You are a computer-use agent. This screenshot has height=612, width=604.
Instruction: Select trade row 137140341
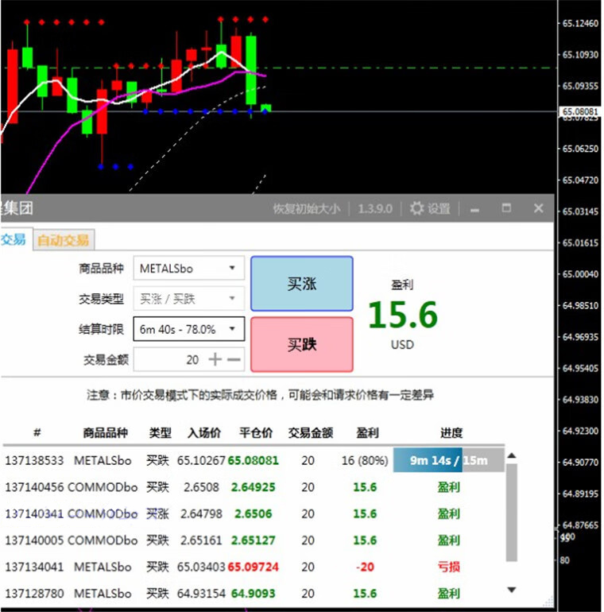(254, 513)
